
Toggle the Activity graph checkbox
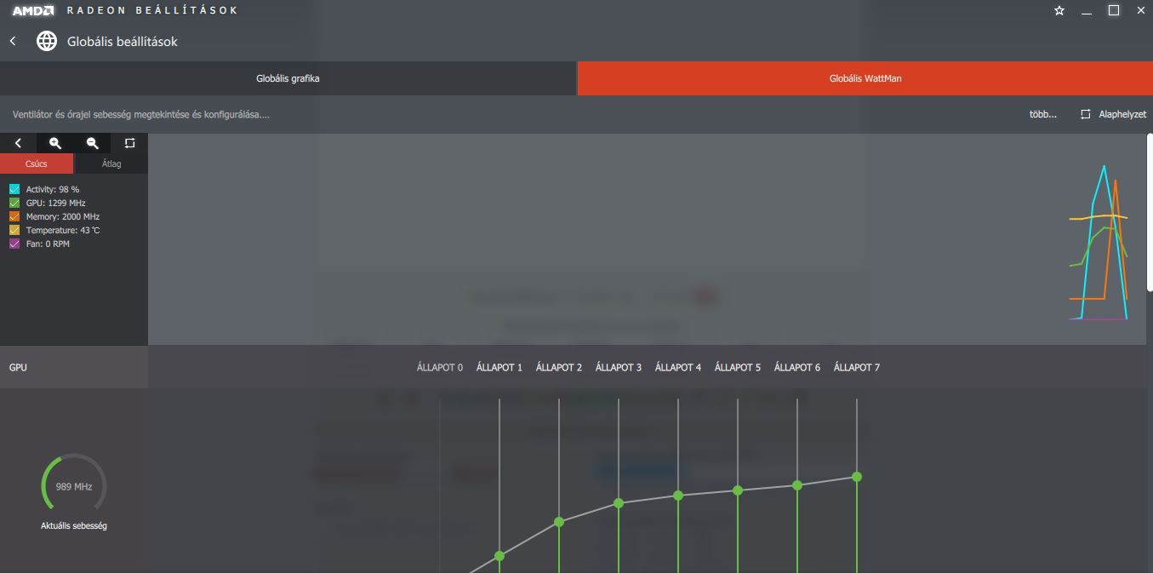tap(14, 189)
